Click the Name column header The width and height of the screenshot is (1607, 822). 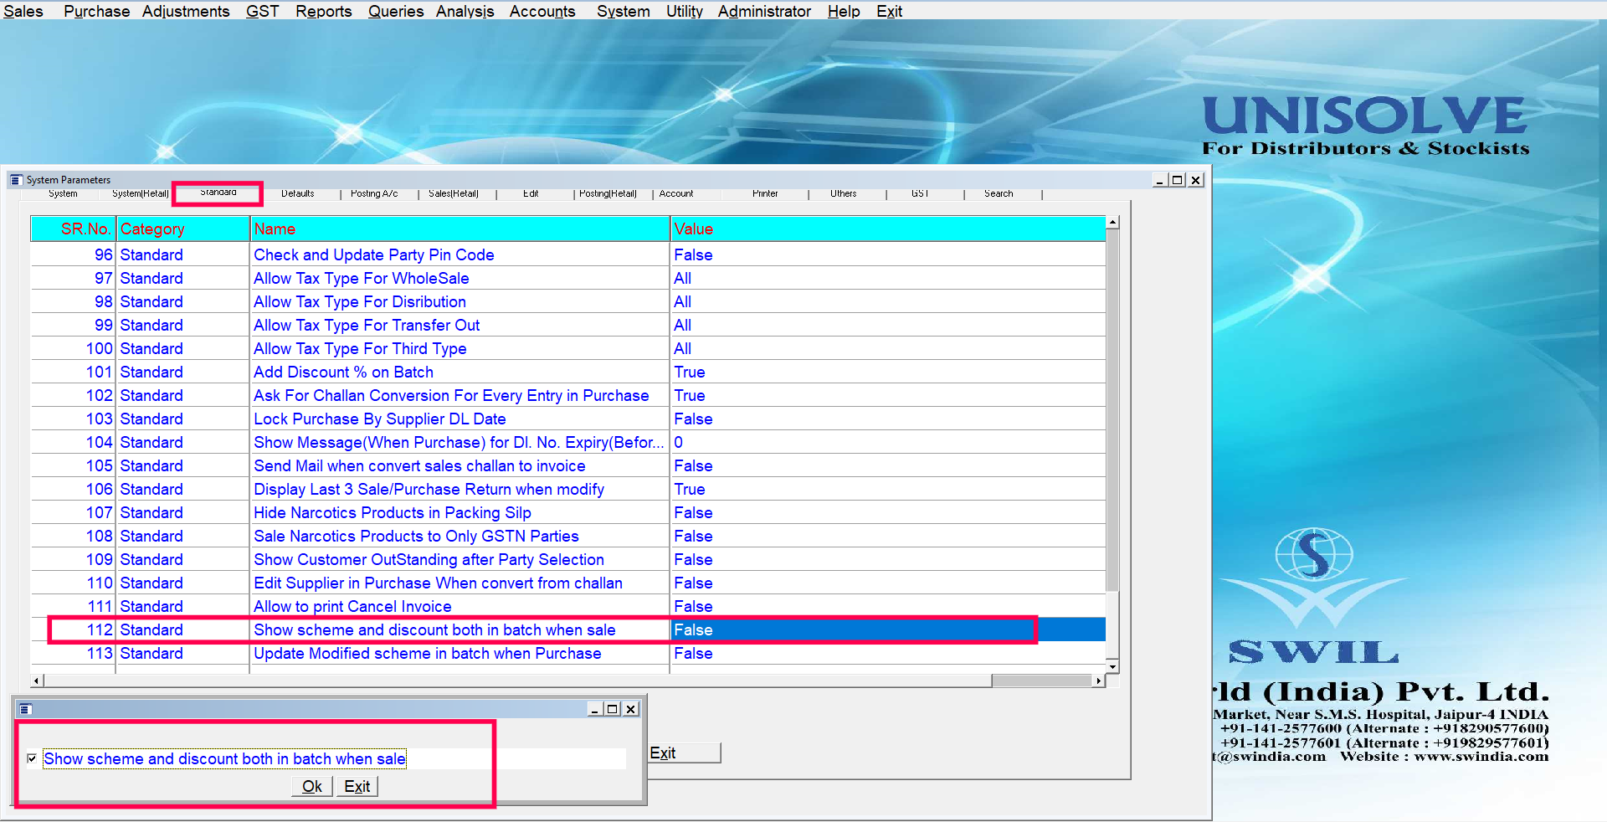point(460,229)
